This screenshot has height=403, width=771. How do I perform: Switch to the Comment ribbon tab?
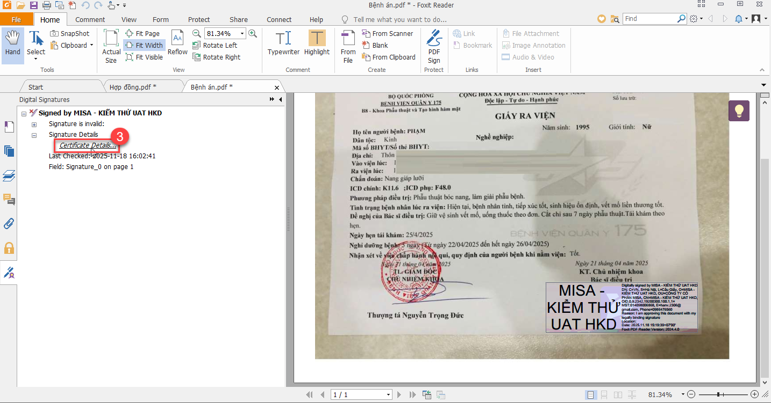click(90, 19)
